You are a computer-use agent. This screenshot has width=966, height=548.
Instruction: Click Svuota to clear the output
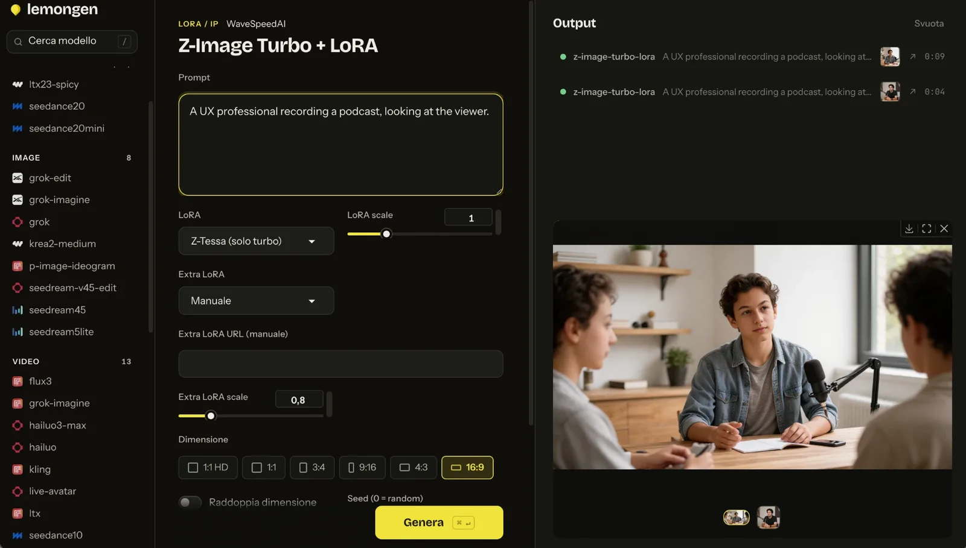929,24
